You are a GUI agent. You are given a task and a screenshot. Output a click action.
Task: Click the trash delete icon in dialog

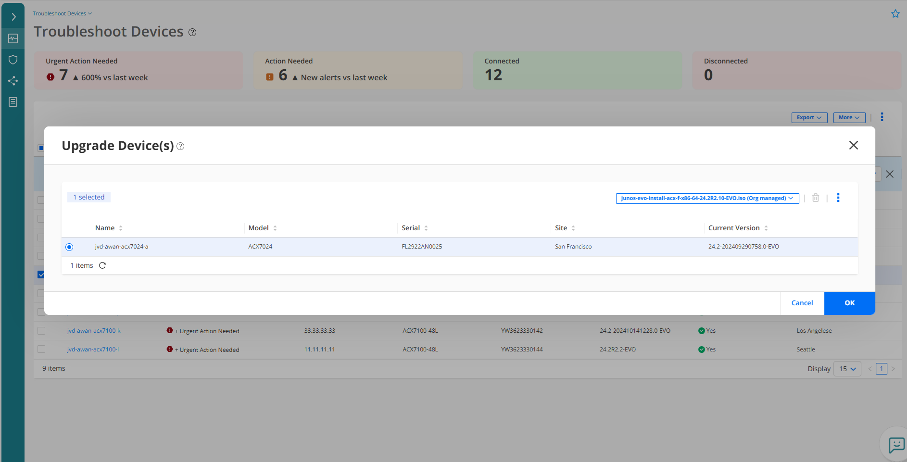[x=816, y=198]
